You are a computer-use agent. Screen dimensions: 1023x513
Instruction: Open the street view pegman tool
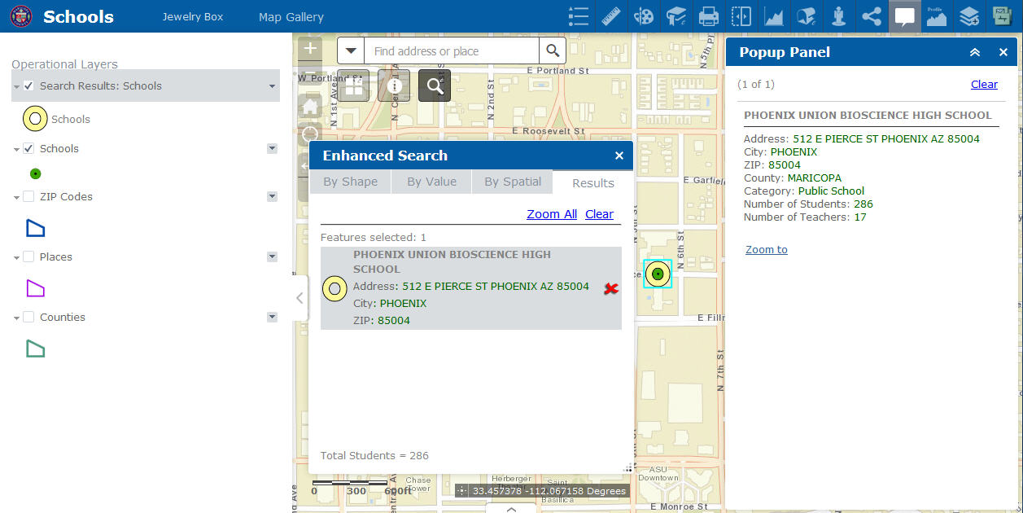click(x=839, y=16)
